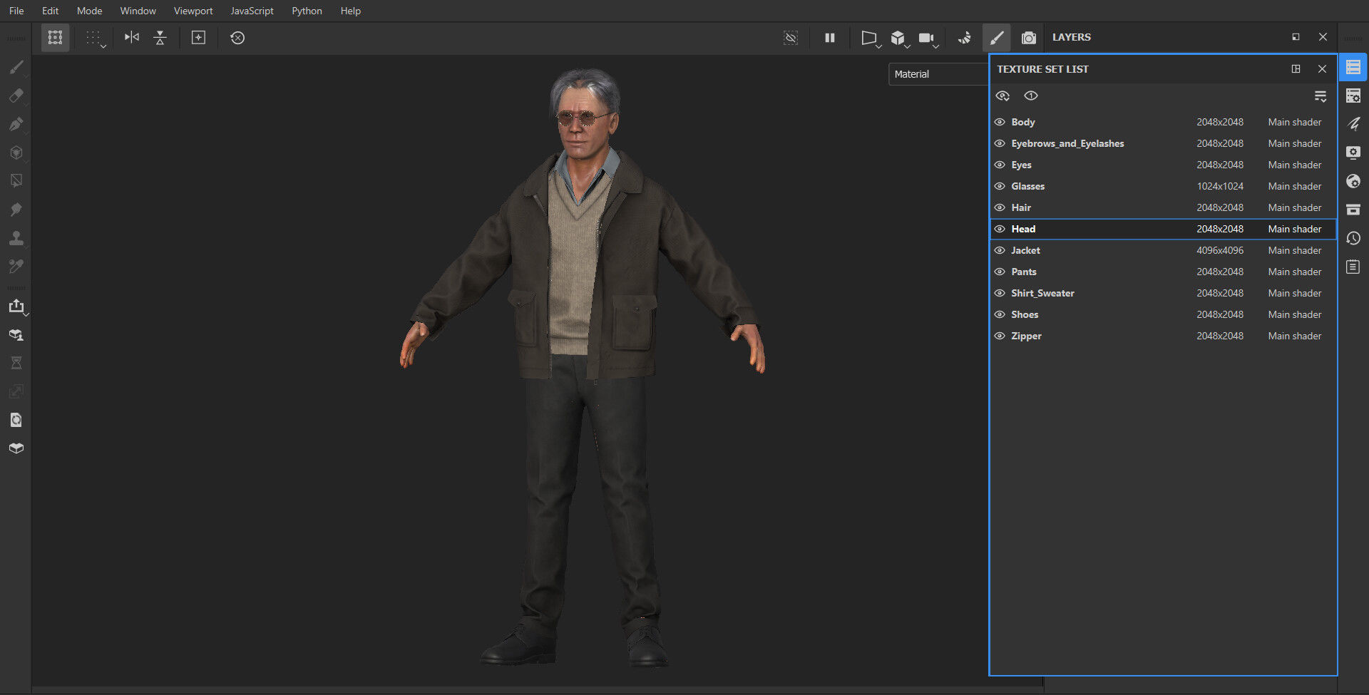Open Texture Set List dock icon

(x=1353, y=67)
